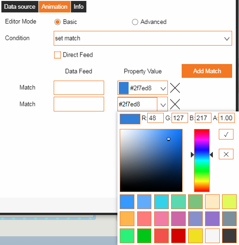This screenshot has width=239, height=245.
Task: Enable the Direct Feed checkbox
Action: [57, 55]
